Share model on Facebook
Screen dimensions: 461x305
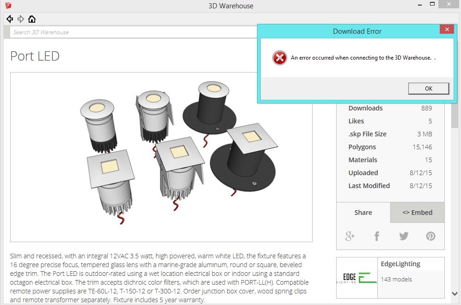click(x=377, y=236)
